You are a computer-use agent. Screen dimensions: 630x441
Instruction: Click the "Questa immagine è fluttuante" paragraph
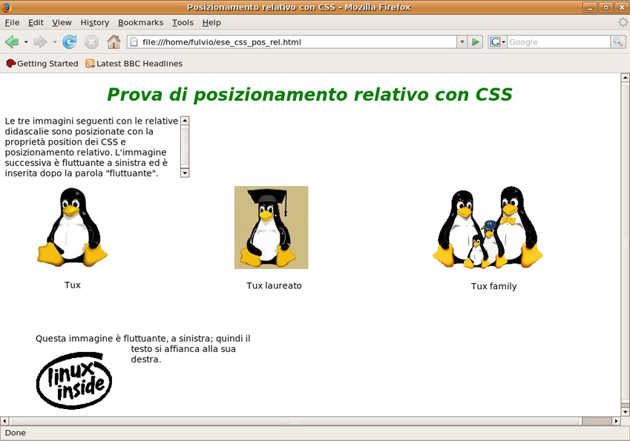[143, 348]
